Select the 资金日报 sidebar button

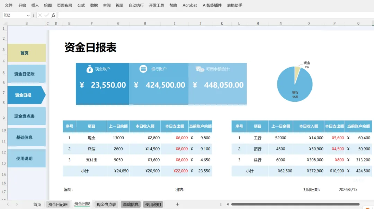[x=26, y=95]
